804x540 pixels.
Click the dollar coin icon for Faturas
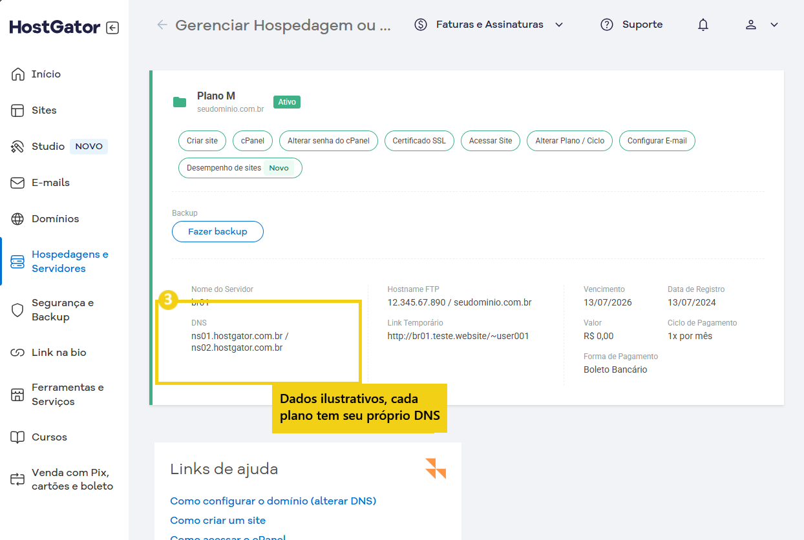click(x=421, y=25)
